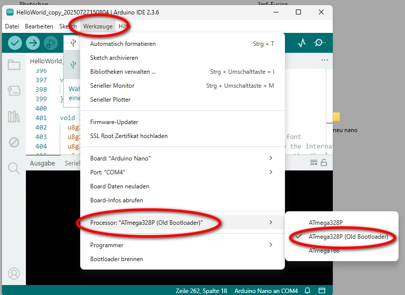Screen dimensions: 405x295
Task: Click Zeile 262, Spalte 18 in status bar
Action: coord(201,291)
